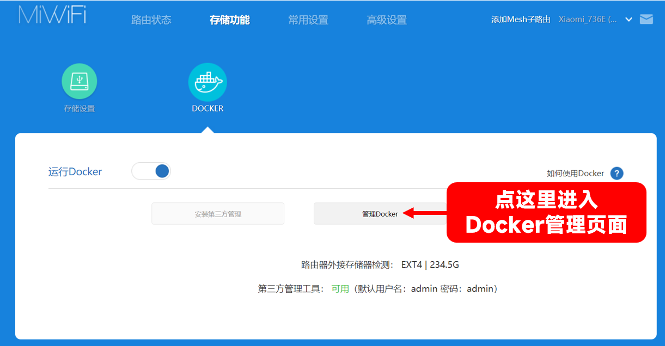
Task: Click the MiWiFi logo
Action: click(x=52, y=16)
